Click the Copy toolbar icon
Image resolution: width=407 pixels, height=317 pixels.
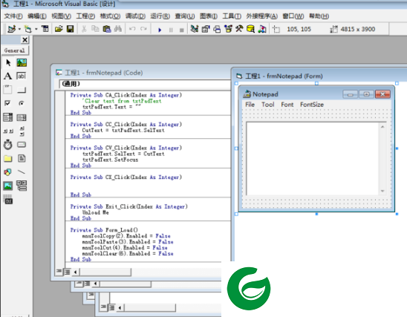[x=95, y=29]
